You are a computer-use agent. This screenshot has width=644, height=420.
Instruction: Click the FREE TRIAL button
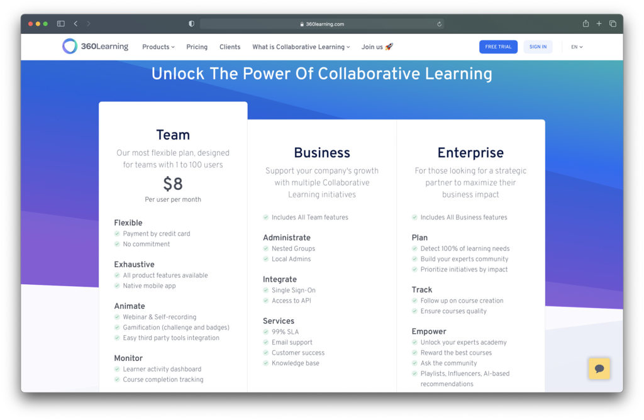[498, 47]
